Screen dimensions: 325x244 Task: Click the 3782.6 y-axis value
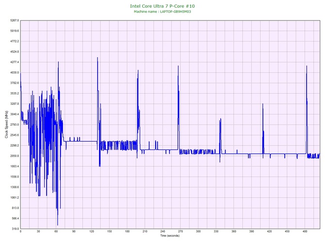pyautogui.click(x=15, y=83)
